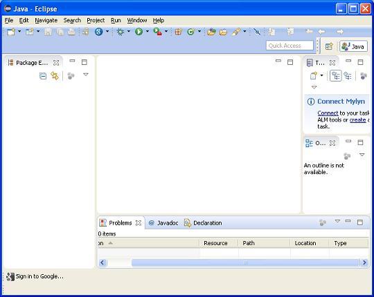Viewport: 374px width, 297px height.
Task: Collapse all in Package Explorer
Action: (x=43, y=76)
